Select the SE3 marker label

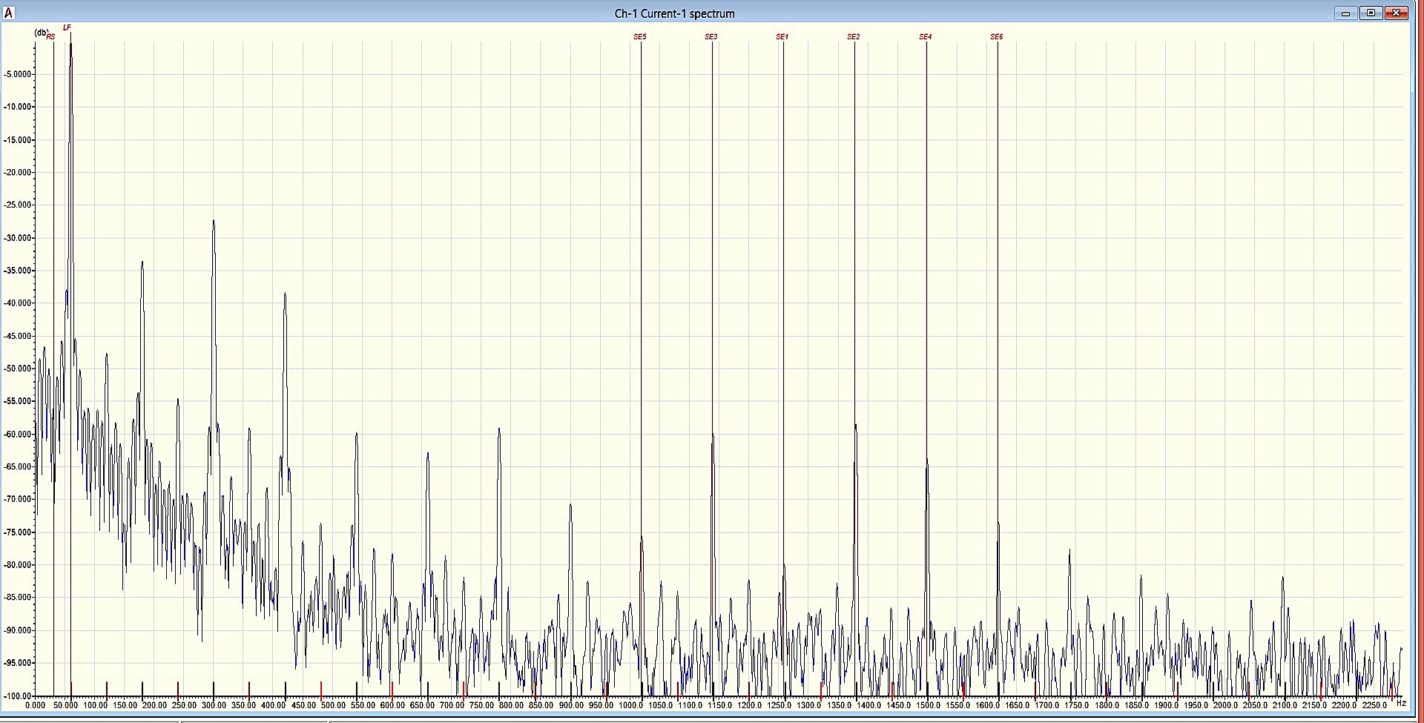point(711,36)
